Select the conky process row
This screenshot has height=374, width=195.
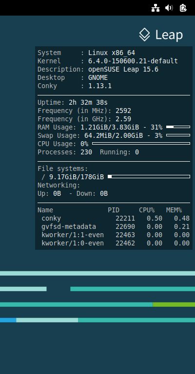pos(114,219)
